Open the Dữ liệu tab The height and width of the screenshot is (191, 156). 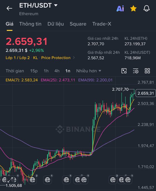56,24
